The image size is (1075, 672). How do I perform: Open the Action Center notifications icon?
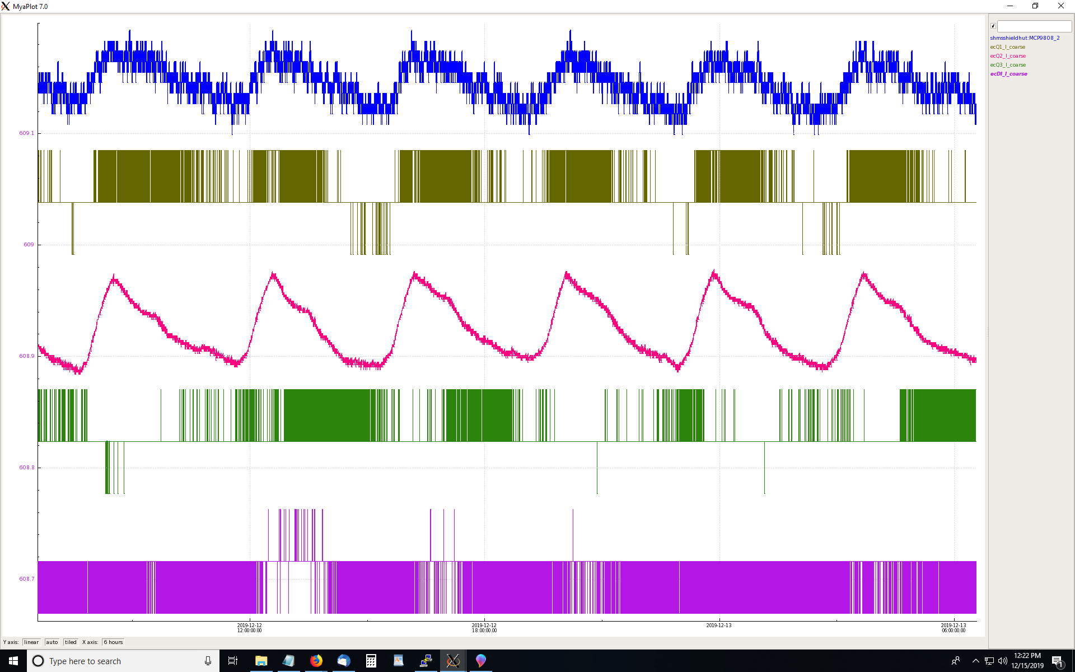point(1057,661)
